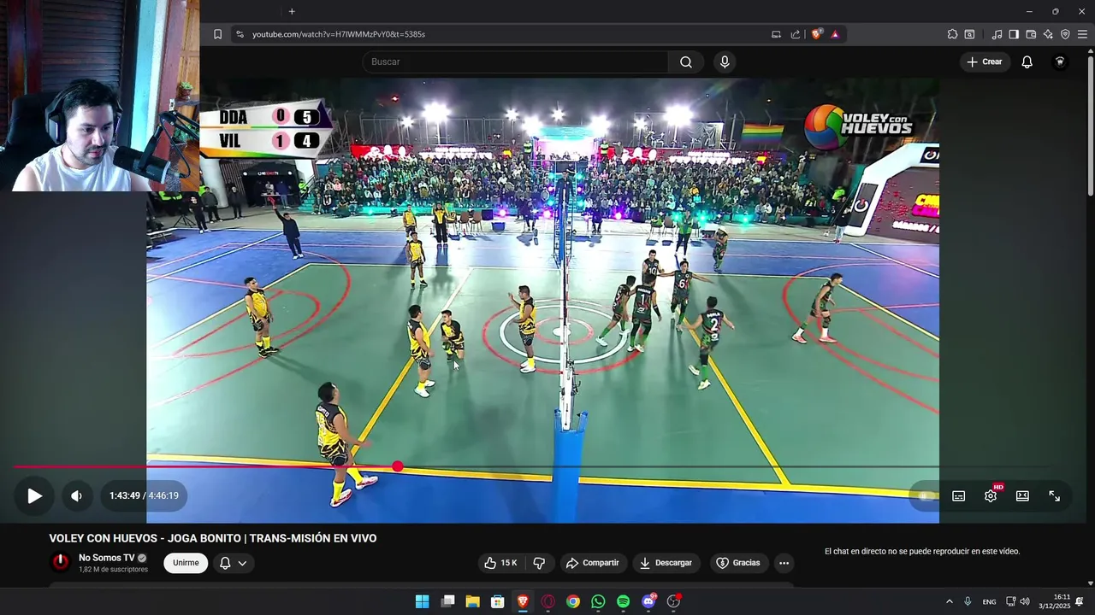Bookmark the page from the address bar
This screenshot has width=1095, height=615.
pos(217,34)
